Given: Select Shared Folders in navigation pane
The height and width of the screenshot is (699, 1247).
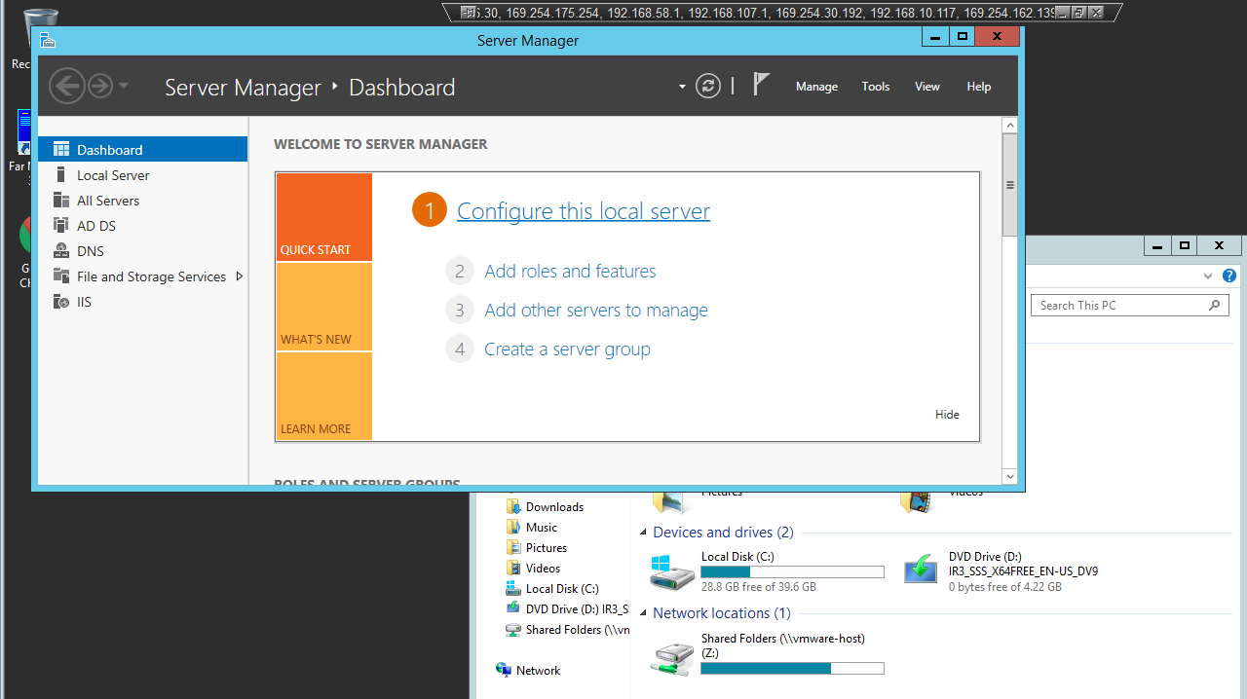Looking at the screenshot, I should 567,629.
